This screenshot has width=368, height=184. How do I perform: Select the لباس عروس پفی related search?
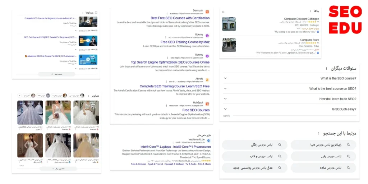(323, 156)
